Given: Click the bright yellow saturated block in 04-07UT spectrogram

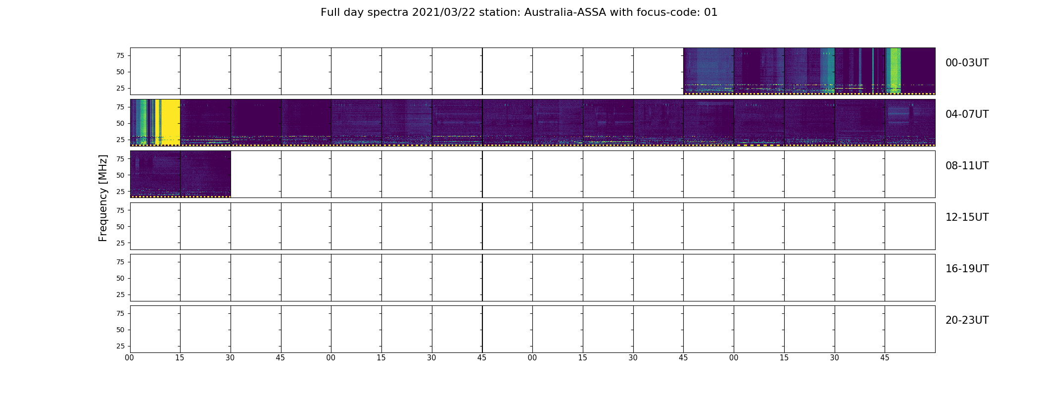Looking at the screenshot, I should tap(171, 122).
